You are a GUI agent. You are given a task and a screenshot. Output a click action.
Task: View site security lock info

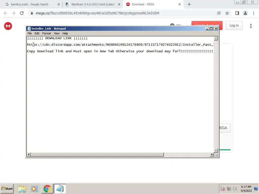click(x=32, y=13)
